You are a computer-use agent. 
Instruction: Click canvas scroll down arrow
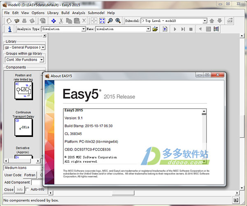(242, 188)
